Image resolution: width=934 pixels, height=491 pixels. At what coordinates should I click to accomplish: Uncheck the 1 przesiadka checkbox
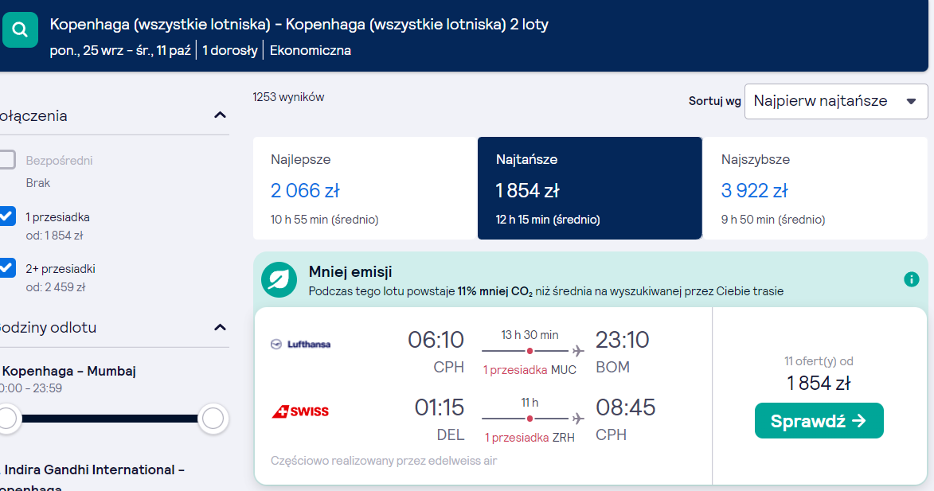click(7, 216)
